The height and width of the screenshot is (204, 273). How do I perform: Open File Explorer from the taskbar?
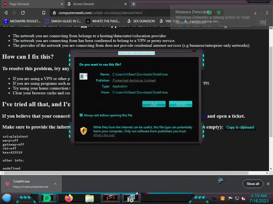point(90,198)
